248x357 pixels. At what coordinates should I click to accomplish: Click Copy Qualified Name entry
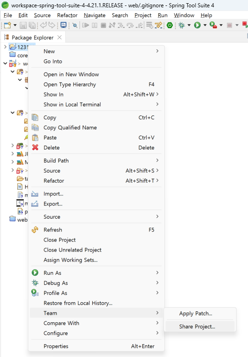coord(96,127)
